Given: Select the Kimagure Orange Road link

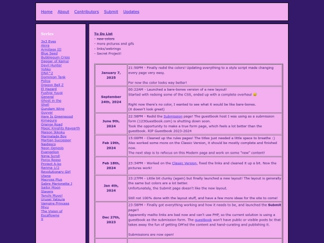Looking at the screenshot, I should click(52, 122).
